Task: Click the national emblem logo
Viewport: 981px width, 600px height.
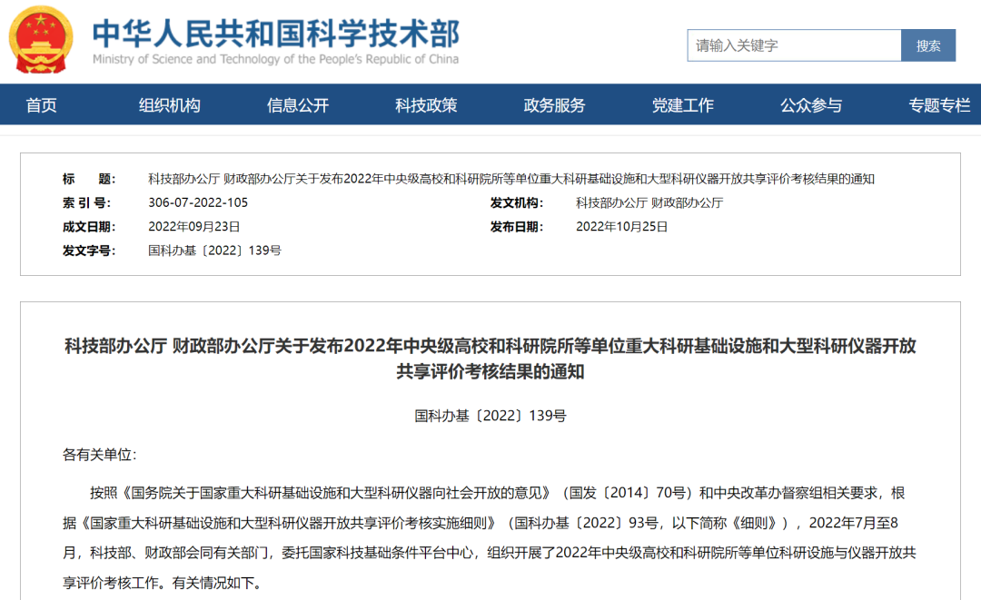Action: 41,40
